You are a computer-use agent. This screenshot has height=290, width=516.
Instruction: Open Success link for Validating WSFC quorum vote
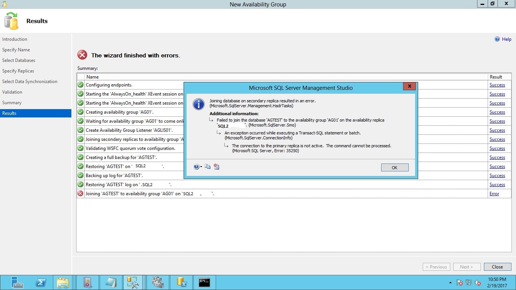tap(497, 148)
